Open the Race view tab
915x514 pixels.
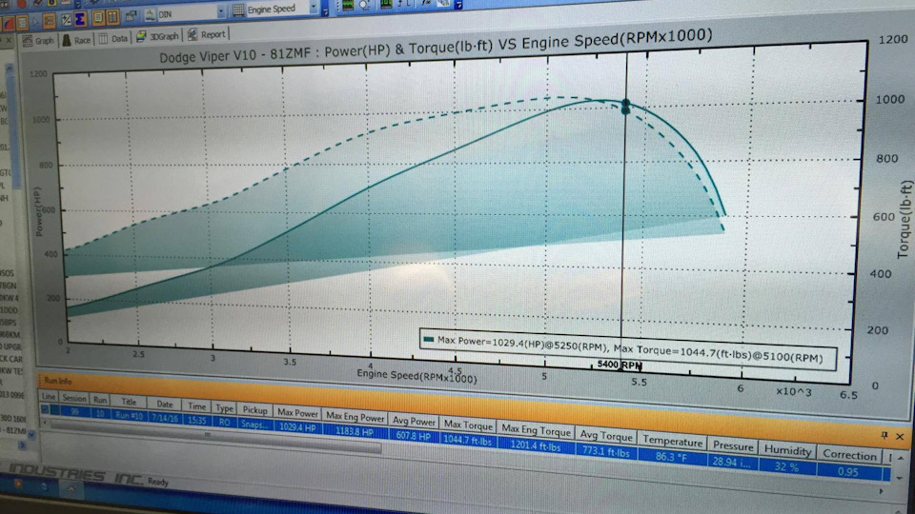pos(76,40)
